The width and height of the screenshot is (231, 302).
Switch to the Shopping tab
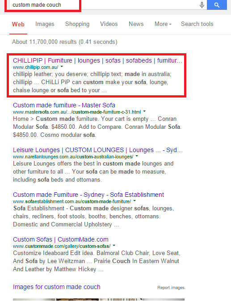tap(77, 24)
